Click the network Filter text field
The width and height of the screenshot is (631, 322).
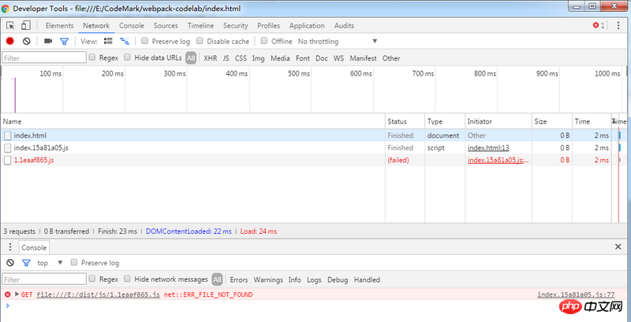coord(43,57)
